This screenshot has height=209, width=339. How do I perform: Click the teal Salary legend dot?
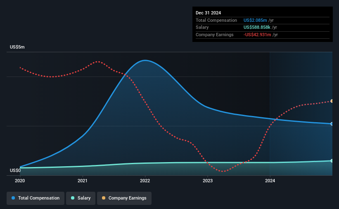pos(73,198)
